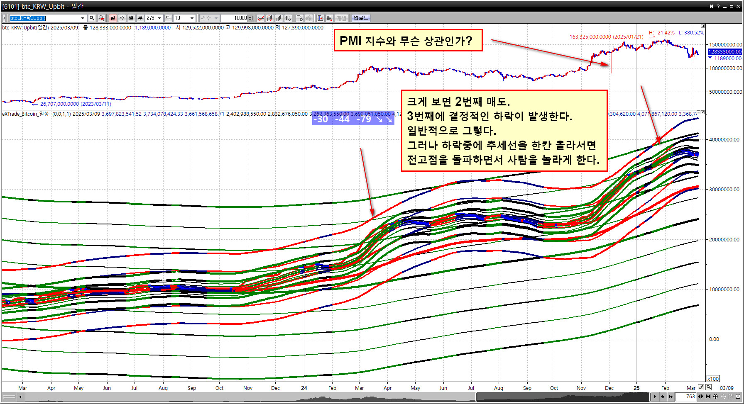
Task: Click the pencil draw icon near the date axis
Action: 701,387
